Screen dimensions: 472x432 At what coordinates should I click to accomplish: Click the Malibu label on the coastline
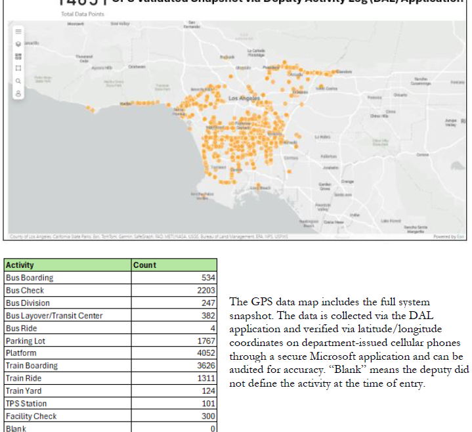click(x=127, y=104)
